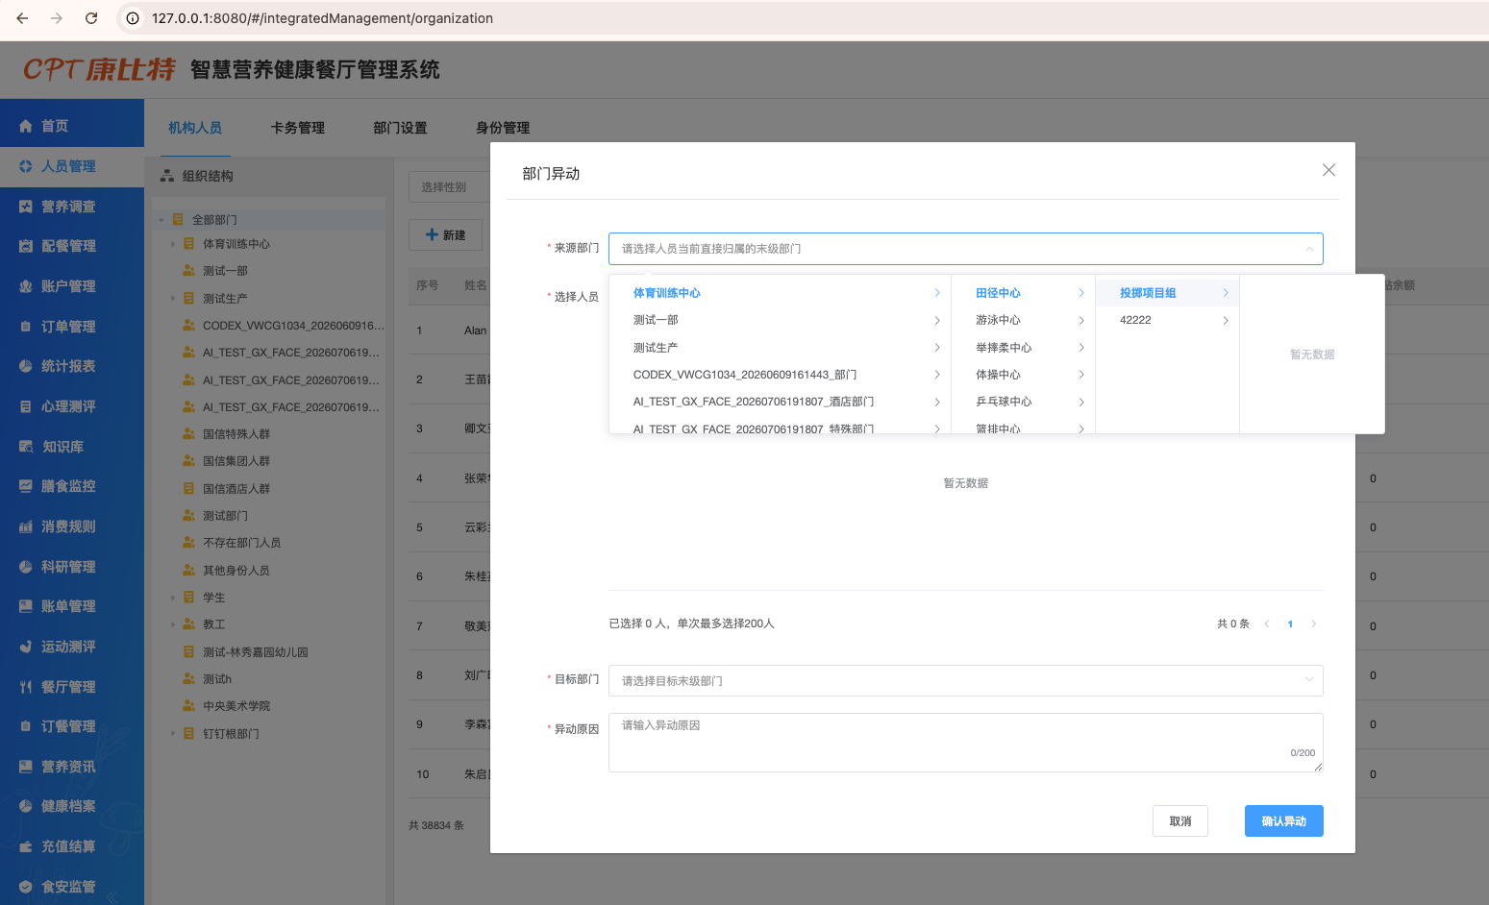The height and width of the screenshot is (905, 1489).
Task: Open the 统计报表 sidebar icon
Action: coord(26,366)
